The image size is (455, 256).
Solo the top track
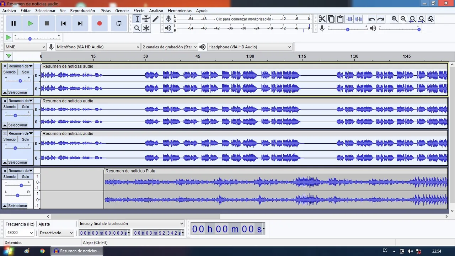tap(25, 72)
